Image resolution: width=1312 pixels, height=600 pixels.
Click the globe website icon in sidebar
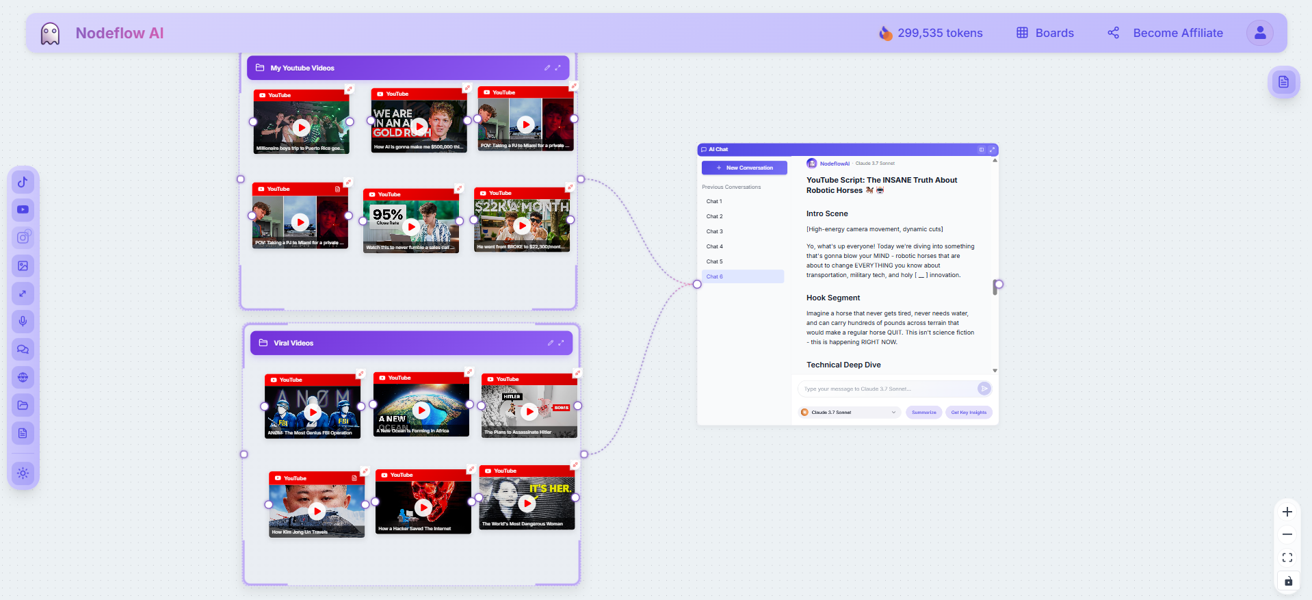(23, 378)
